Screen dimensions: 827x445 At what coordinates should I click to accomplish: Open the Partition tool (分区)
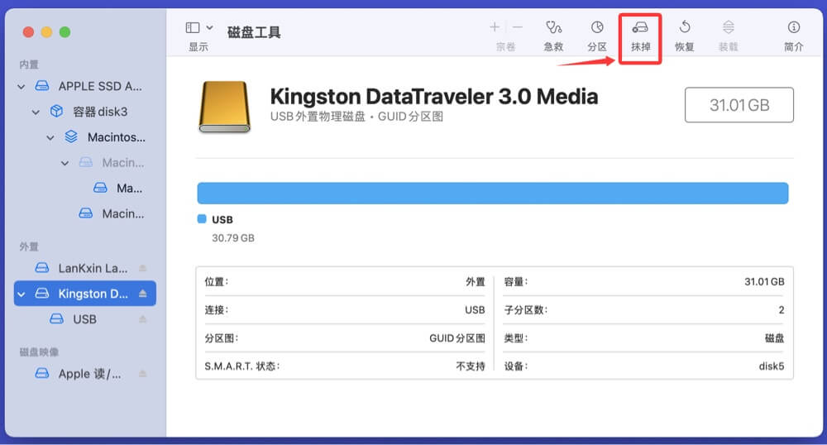click(597, 36)
